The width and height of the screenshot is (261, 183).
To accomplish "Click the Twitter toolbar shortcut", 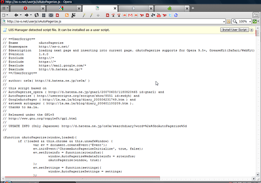I will [x=170, y=16].
